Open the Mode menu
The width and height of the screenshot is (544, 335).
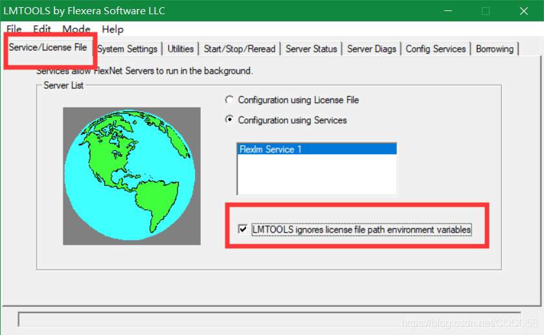pos(76,29)
